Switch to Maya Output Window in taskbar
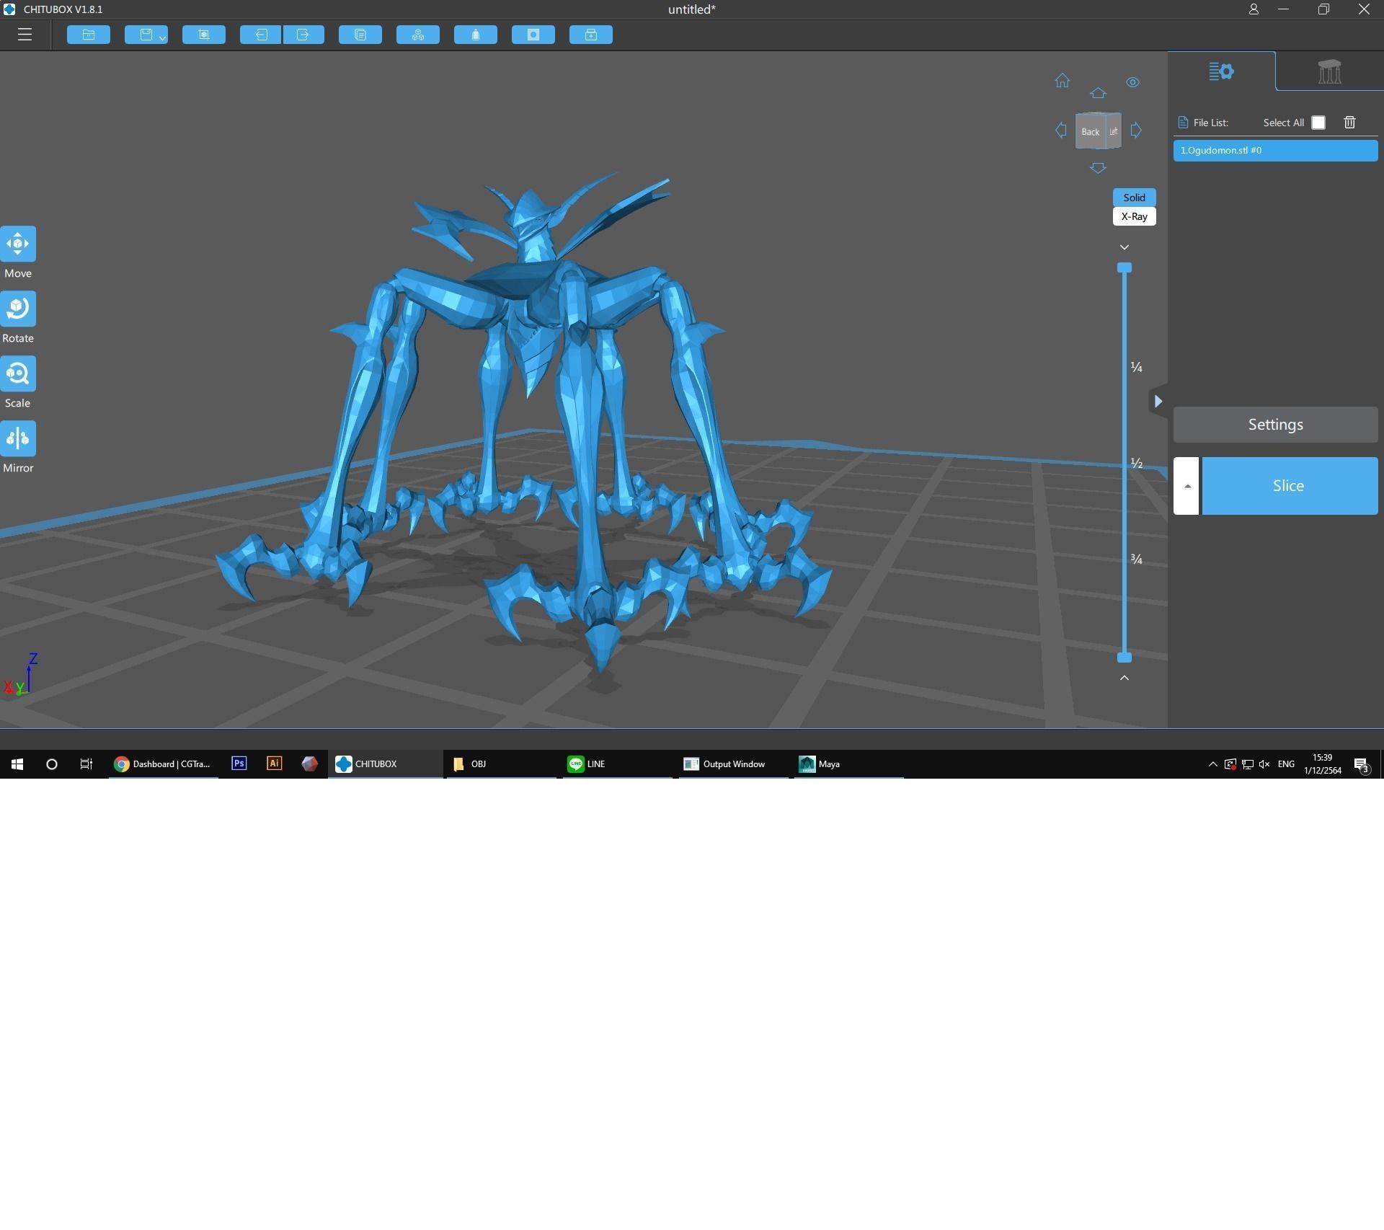The height and width of the screenshot is (1230, 1384). tap(733, 764)
